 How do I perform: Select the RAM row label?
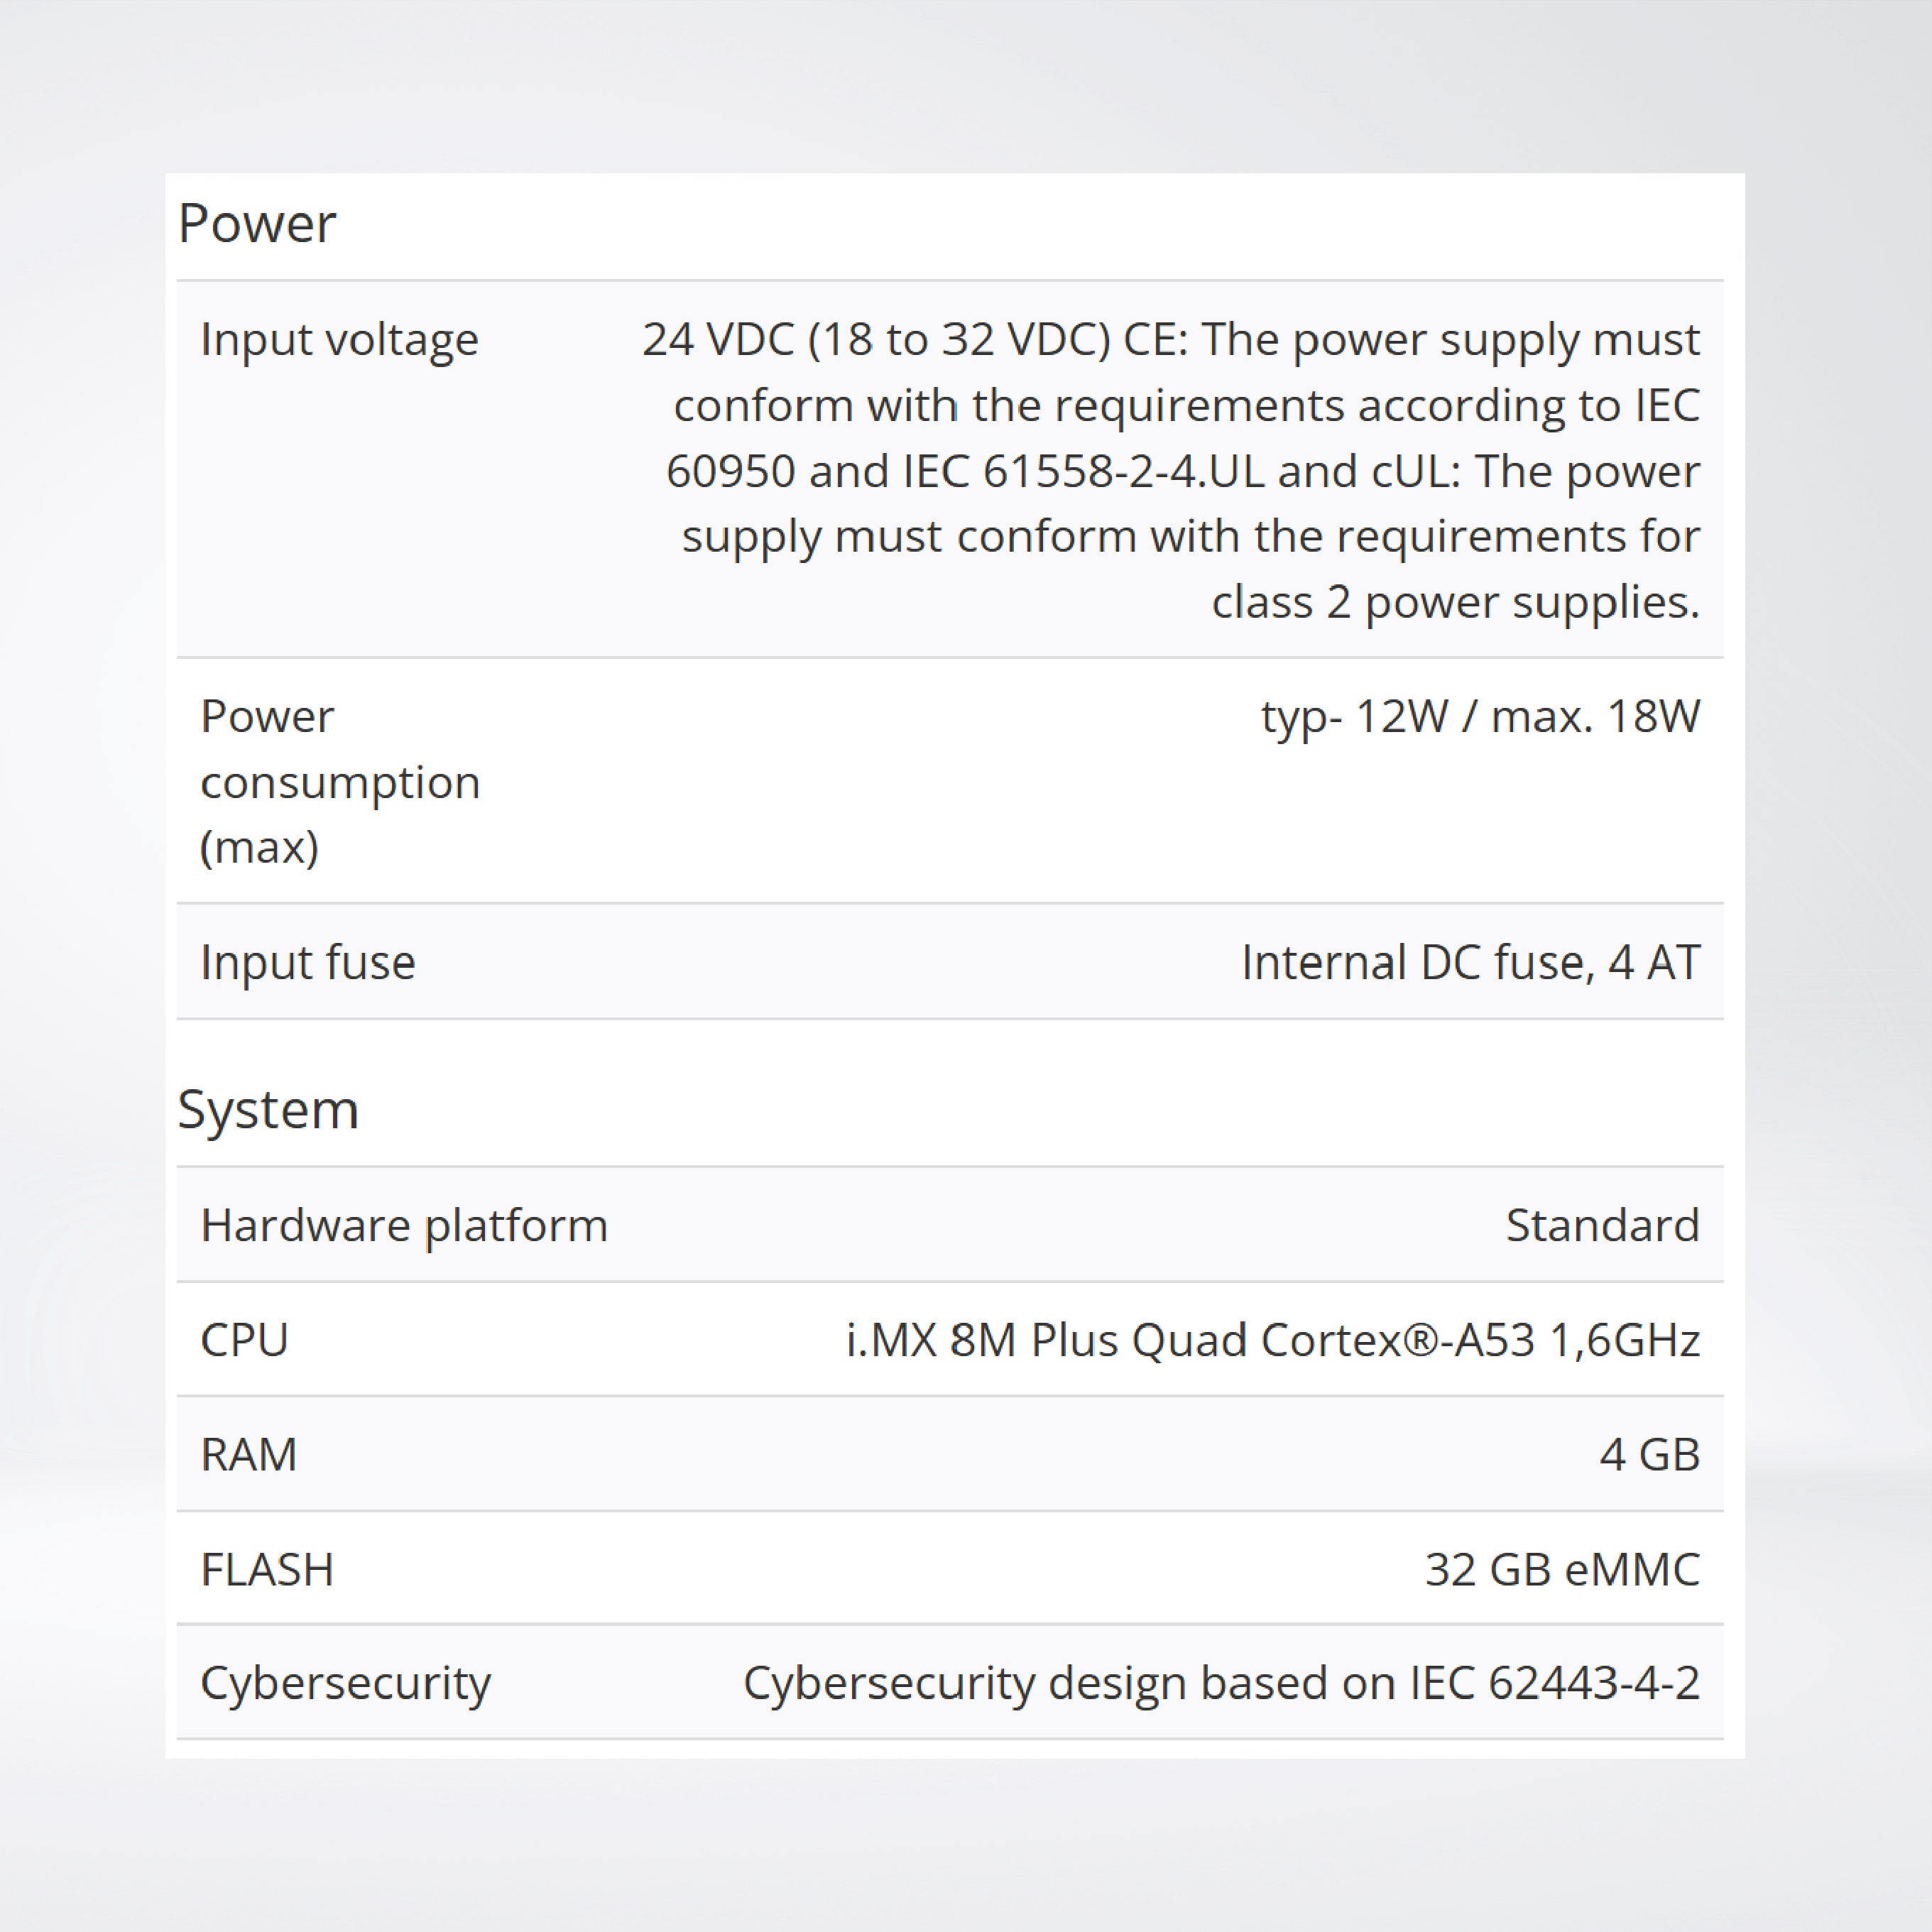pos(249,1454)
